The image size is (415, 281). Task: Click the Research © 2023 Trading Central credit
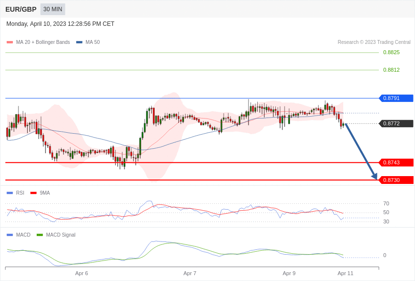pyautogui.click(x=374, y=42)
